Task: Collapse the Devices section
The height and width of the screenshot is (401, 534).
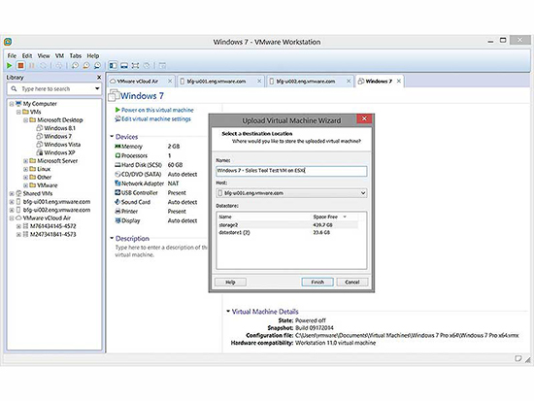Action: 112,137
